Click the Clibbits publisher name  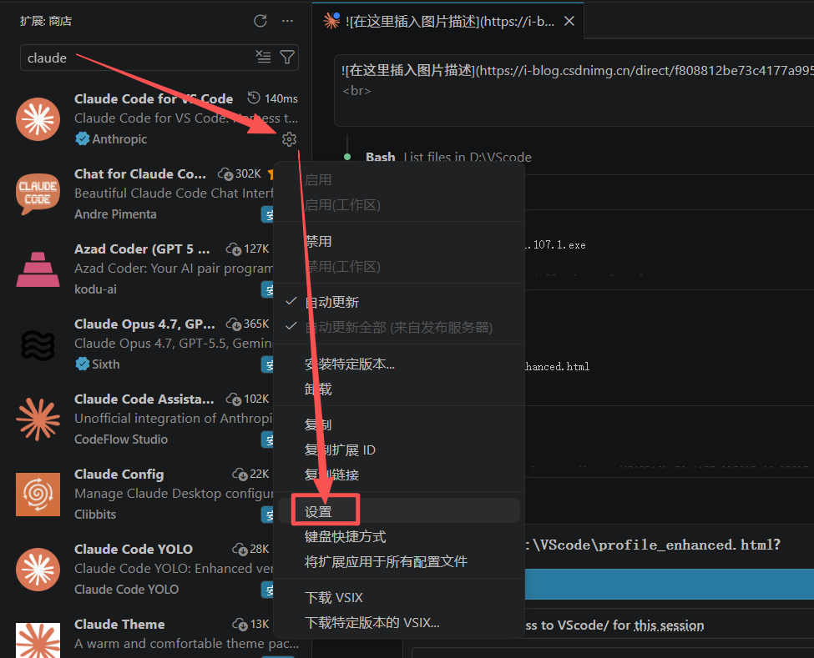click(x=95, y=515)
